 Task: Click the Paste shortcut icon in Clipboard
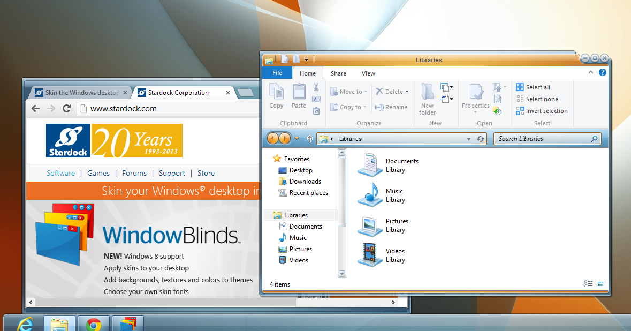[x=316, y=111]
